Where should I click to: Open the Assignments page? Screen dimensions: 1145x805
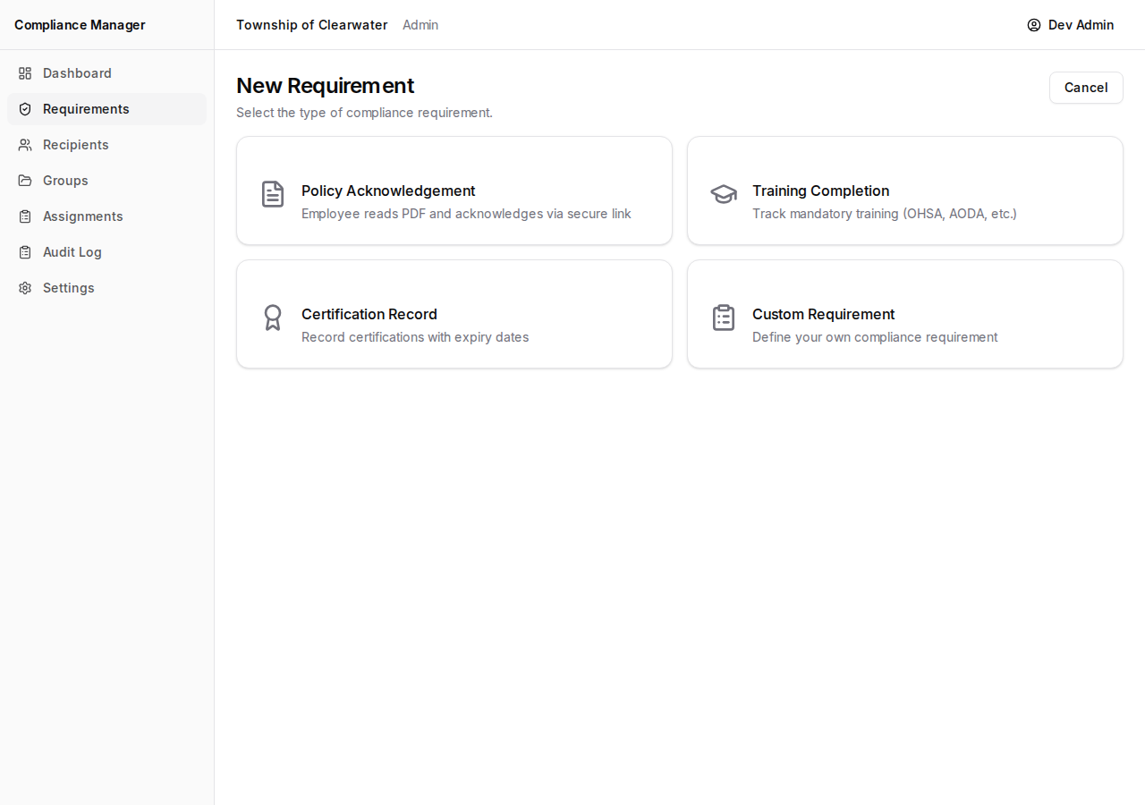coord(106,216)
